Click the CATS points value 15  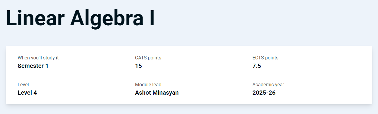[x=138, y=66]
